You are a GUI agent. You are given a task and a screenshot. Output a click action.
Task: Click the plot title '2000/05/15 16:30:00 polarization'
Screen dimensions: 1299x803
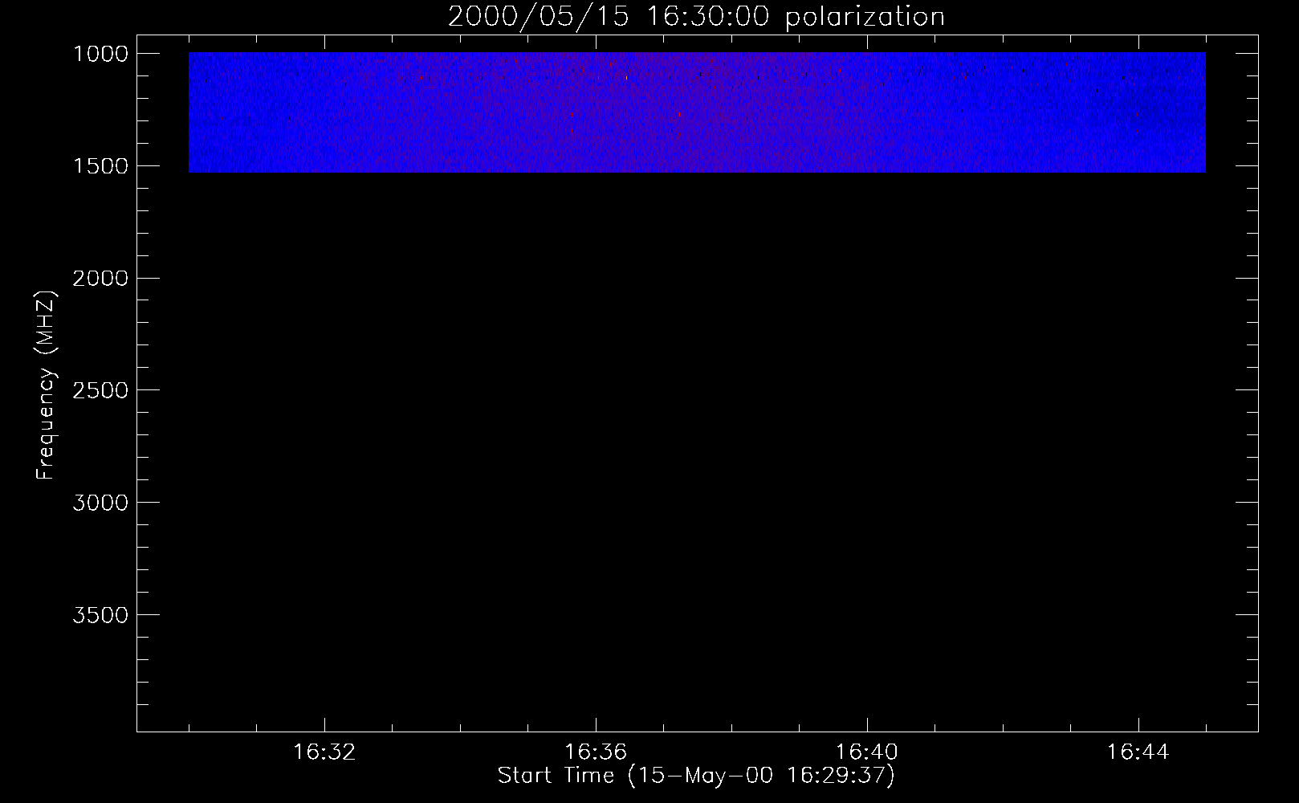click(x=696, y=17)
